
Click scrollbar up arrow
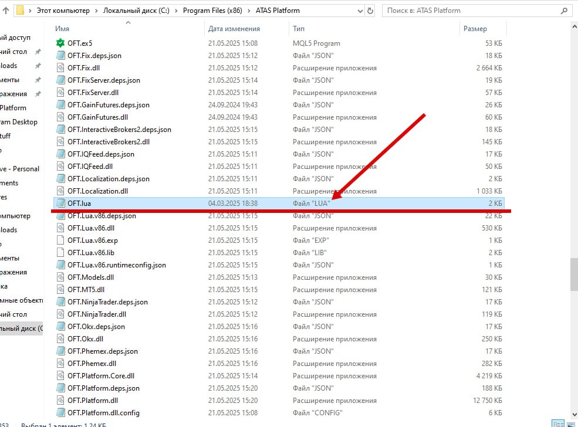574,26
